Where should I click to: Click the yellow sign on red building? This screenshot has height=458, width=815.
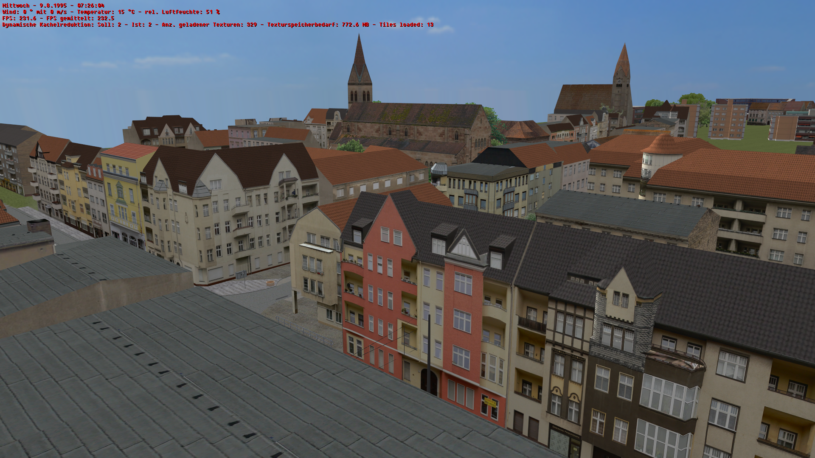point(490,402)
